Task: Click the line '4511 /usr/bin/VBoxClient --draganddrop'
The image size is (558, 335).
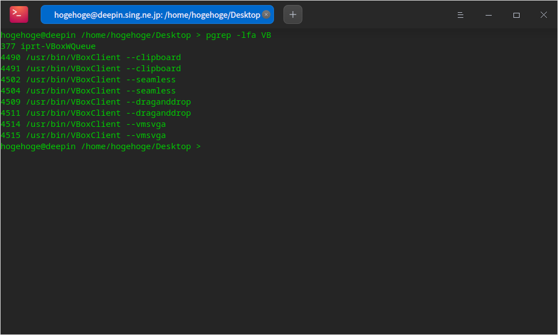Action: [x=96, y=113]
